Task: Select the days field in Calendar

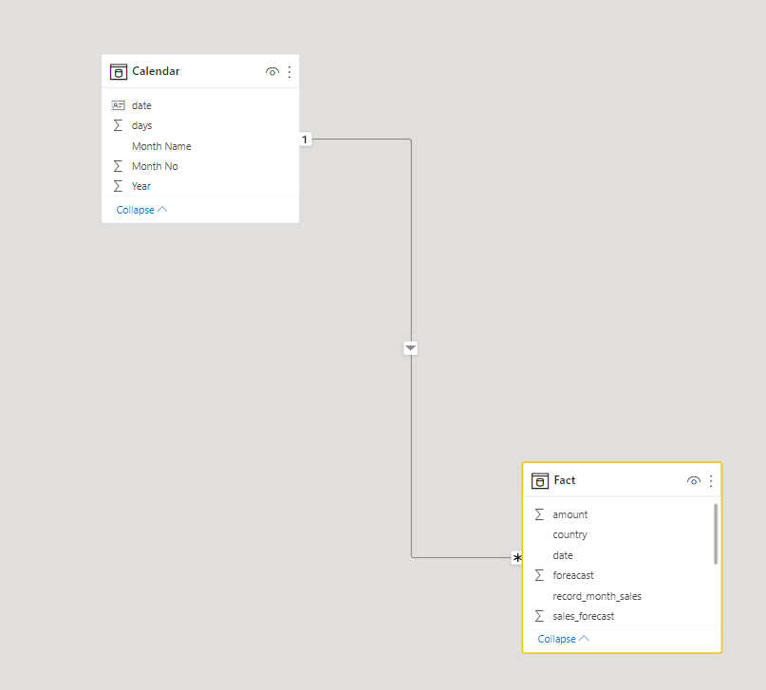Action: click(200, 125)
